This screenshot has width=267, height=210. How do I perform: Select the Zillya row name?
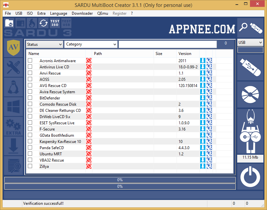[x=44, y=166]
